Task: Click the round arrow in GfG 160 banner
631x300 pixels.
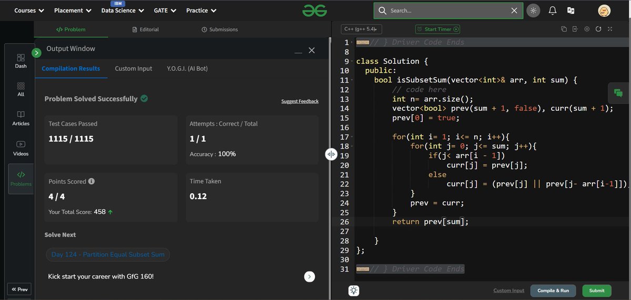Action: coord(310,276)
